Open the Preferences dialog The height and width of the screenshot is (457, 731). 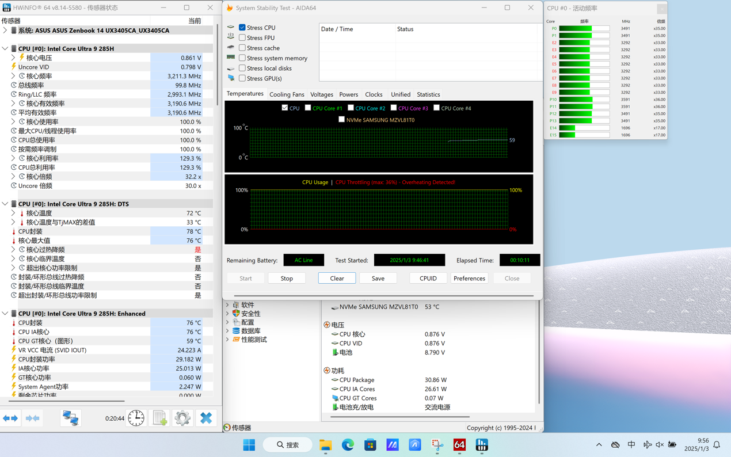coord(469,279)
